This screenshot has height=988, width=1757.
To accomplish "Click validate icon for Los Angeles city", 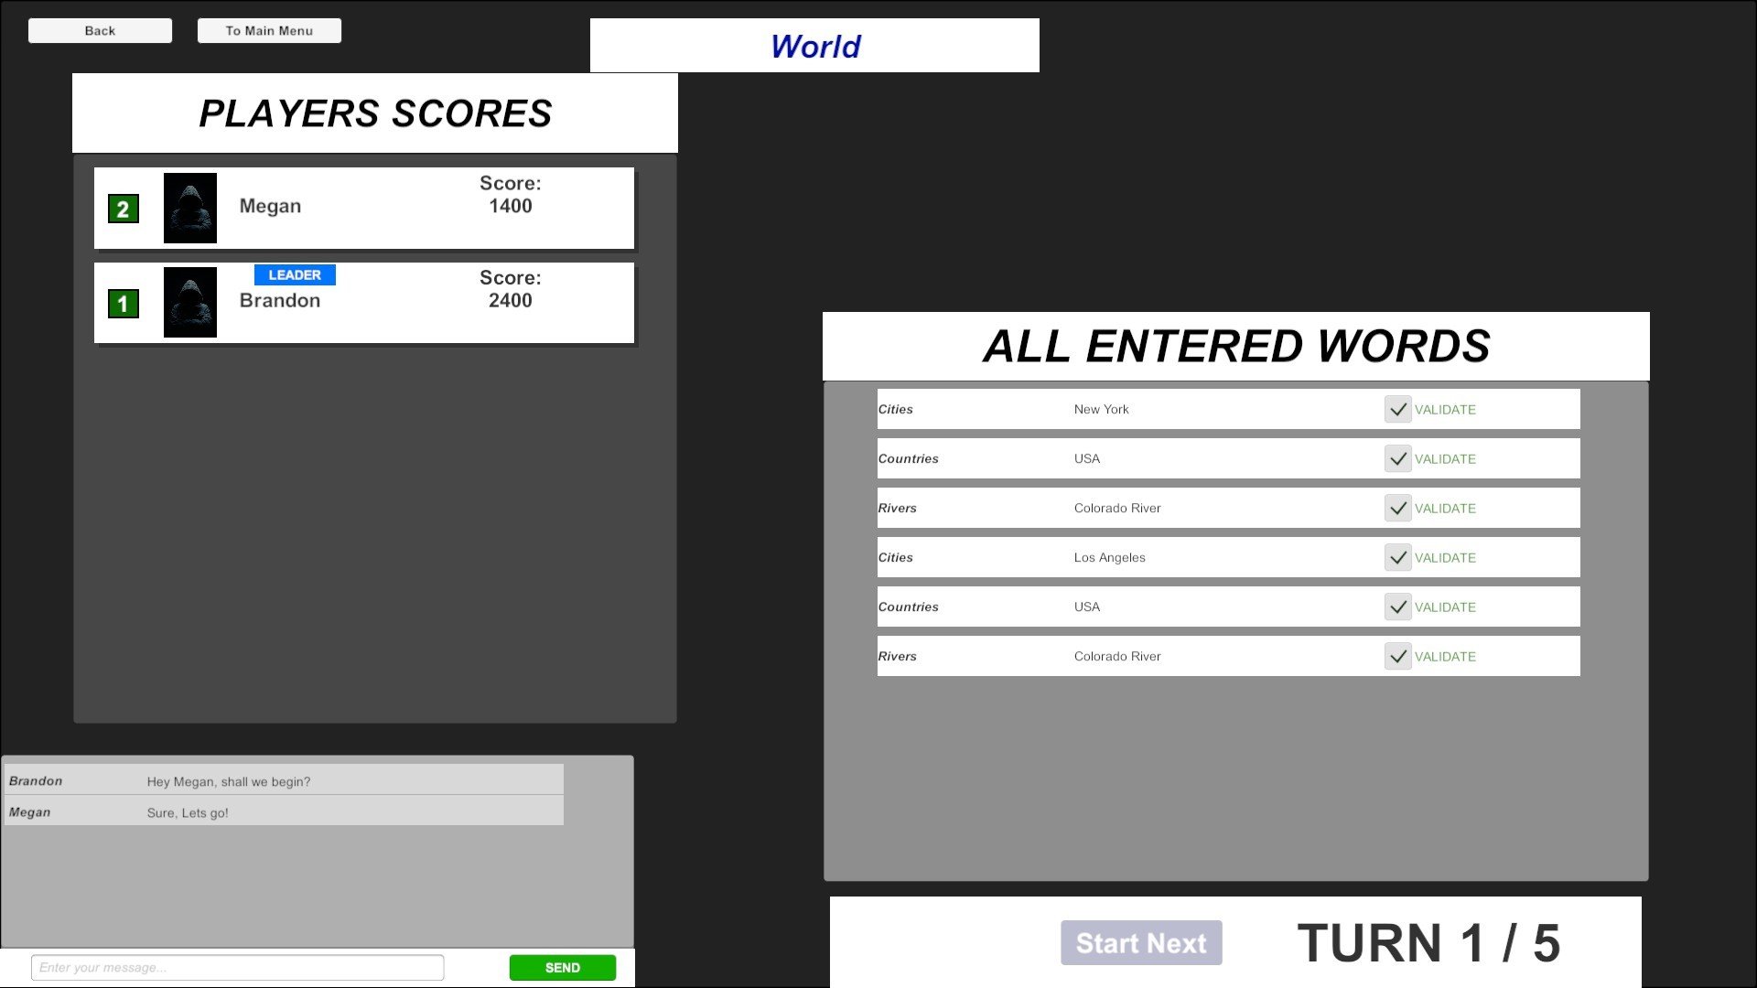I will pos(1397,556).
